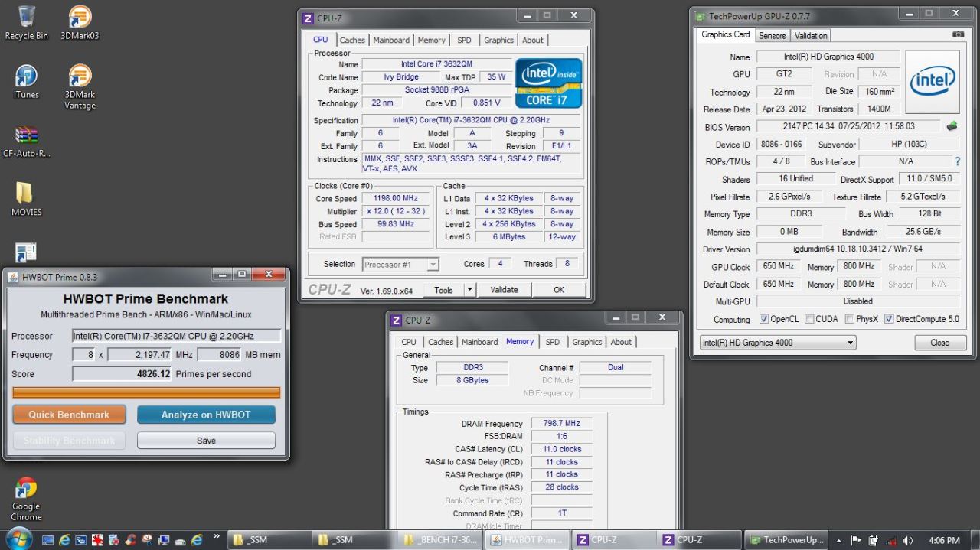The image size is (980, 550).
Task: Click the Intel logo in GPU-Z
Action: [932, 82]
